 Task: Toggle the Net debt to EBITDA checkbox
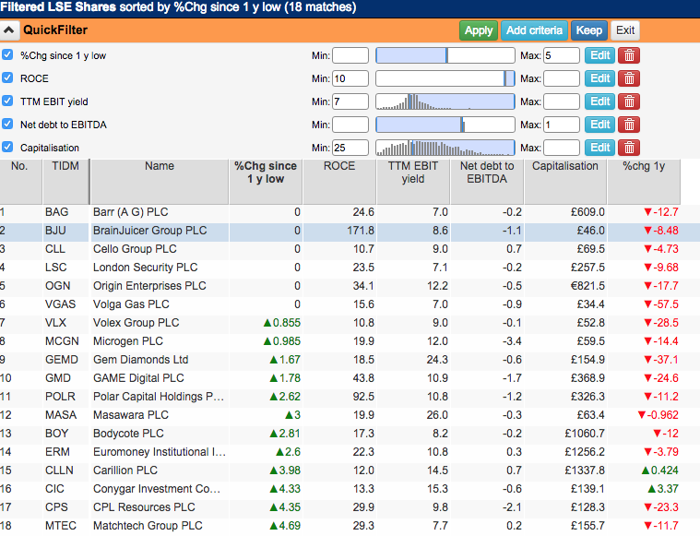7,124
